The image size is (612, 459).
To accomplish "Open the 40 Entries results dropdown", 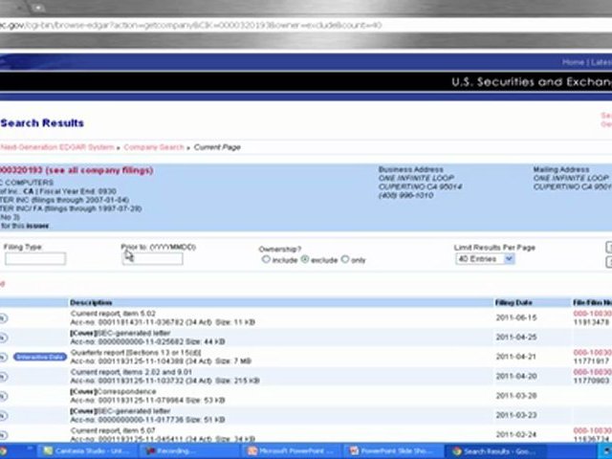I will pyautogui.click(x=485, y=259).
